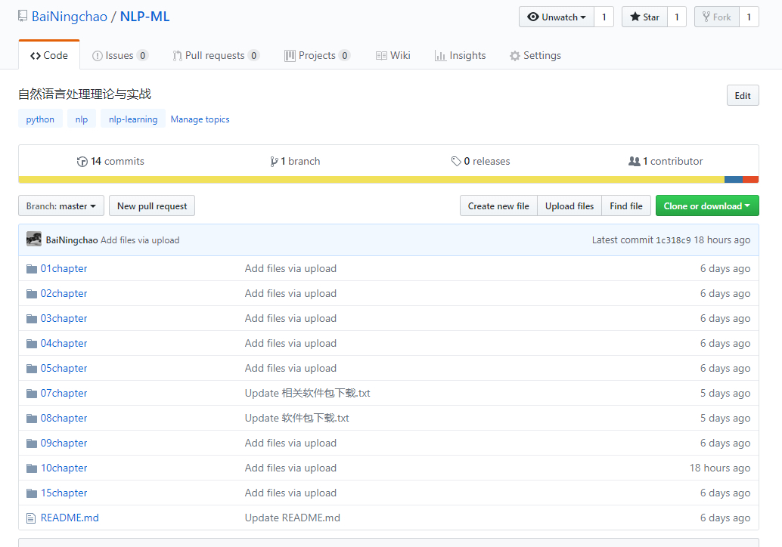Open the NLP-ML repository name link
Viewport: 782px width, 547px height.
pos(144,17)
